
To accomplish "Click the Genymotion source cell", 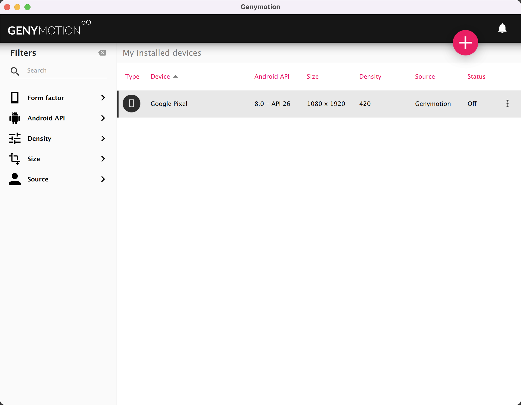I will pyautogui.click(x=433, y=104).
